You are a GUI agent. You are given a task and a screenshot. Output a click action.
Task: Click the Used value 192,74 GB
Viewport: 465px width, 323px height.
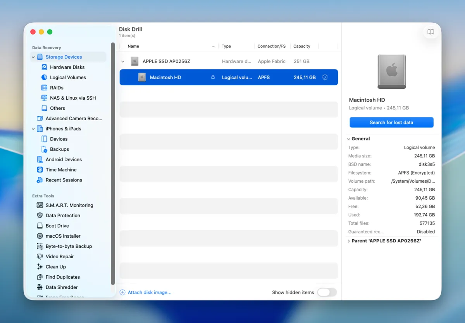click(424, 215)
